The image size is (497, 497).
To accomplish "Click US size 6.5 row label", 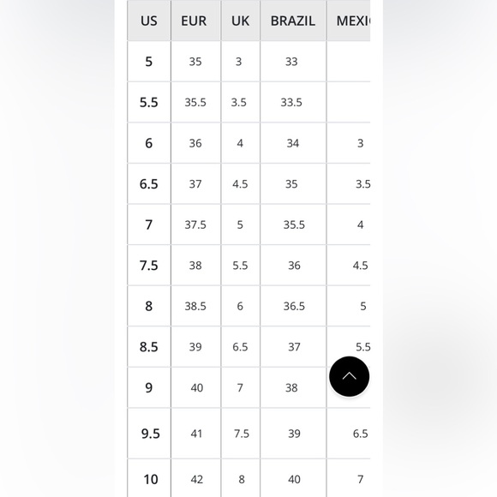I will pos(149,184).
